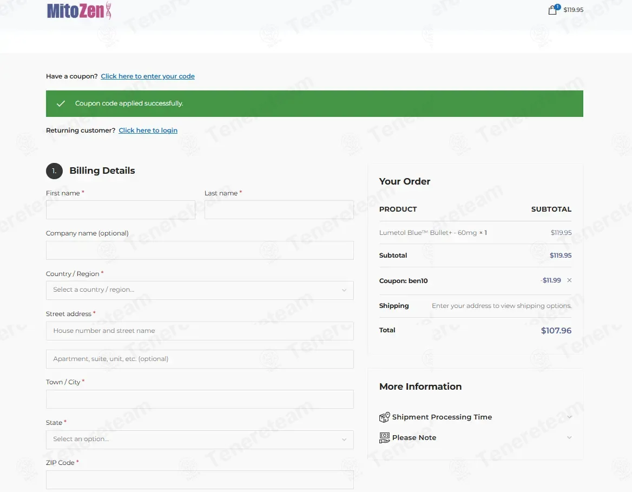Focus the Town / City input field

pyautogui.click(x=200, y=399)
